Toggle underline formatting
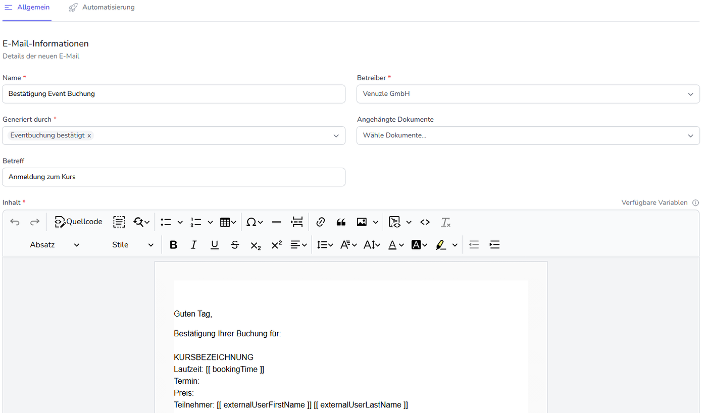Screen dimensions: 707x413 click(x=215, y=245)
